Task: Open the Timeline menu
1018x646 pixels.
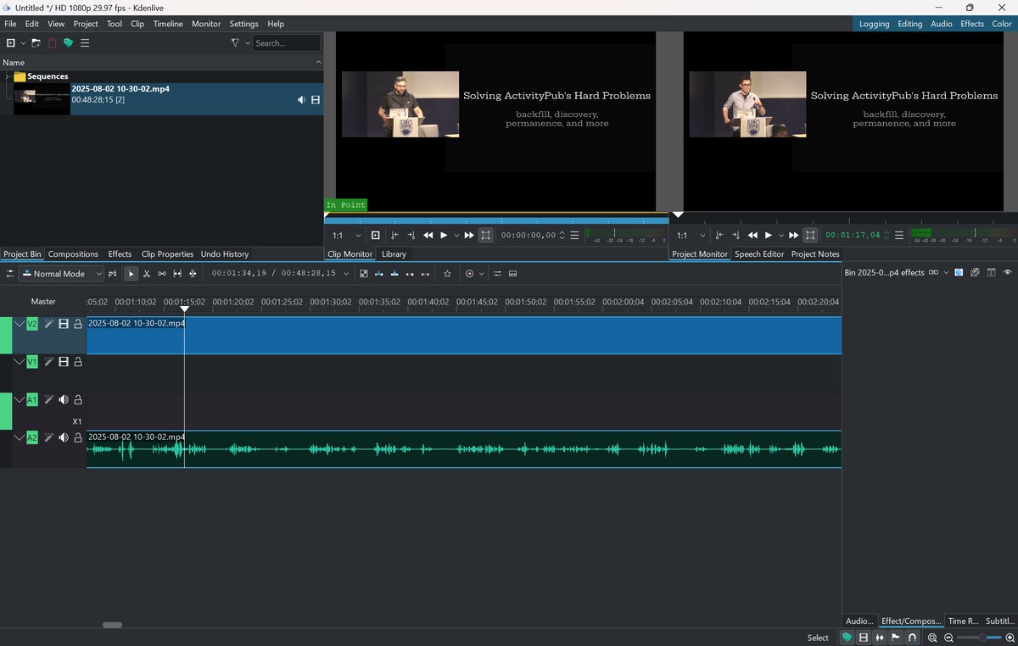Action: tap(167, 24)
